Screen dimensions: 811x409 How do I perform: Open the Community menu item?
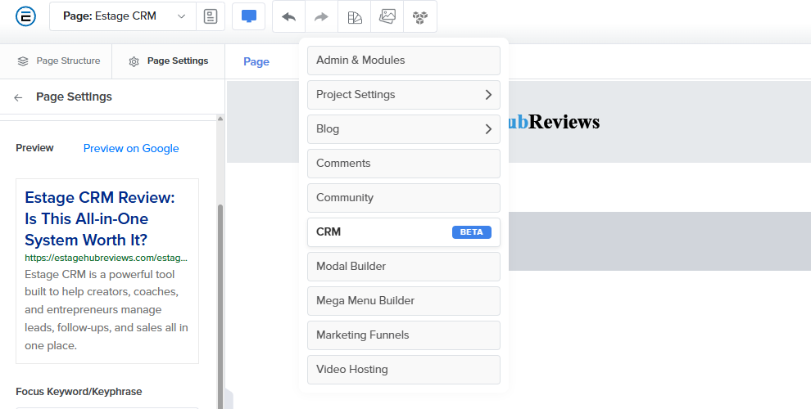coord(404,198)
